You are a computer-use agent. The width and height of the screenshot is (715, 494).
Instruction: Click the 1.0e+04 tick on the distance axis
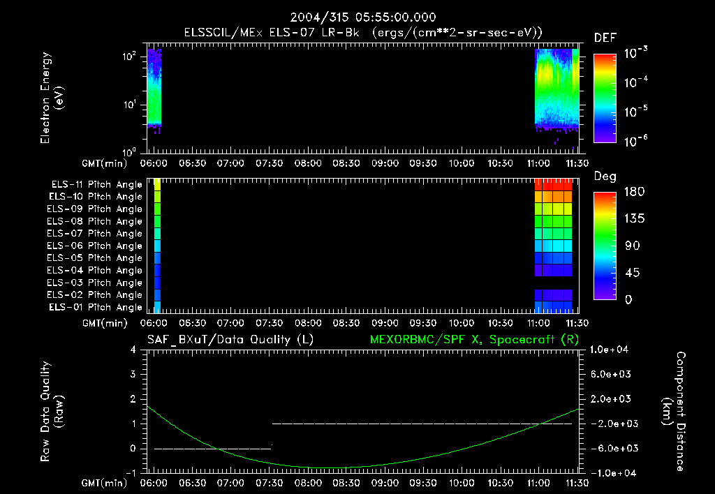click(x=609, y=350)
